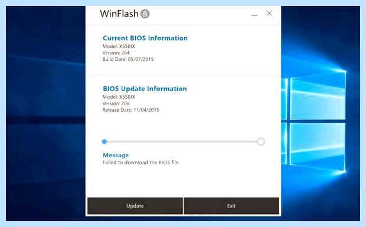The image size is (366, 227).
Task: Click the text Release Date: 11/04/2015
Action: [130, 110]
